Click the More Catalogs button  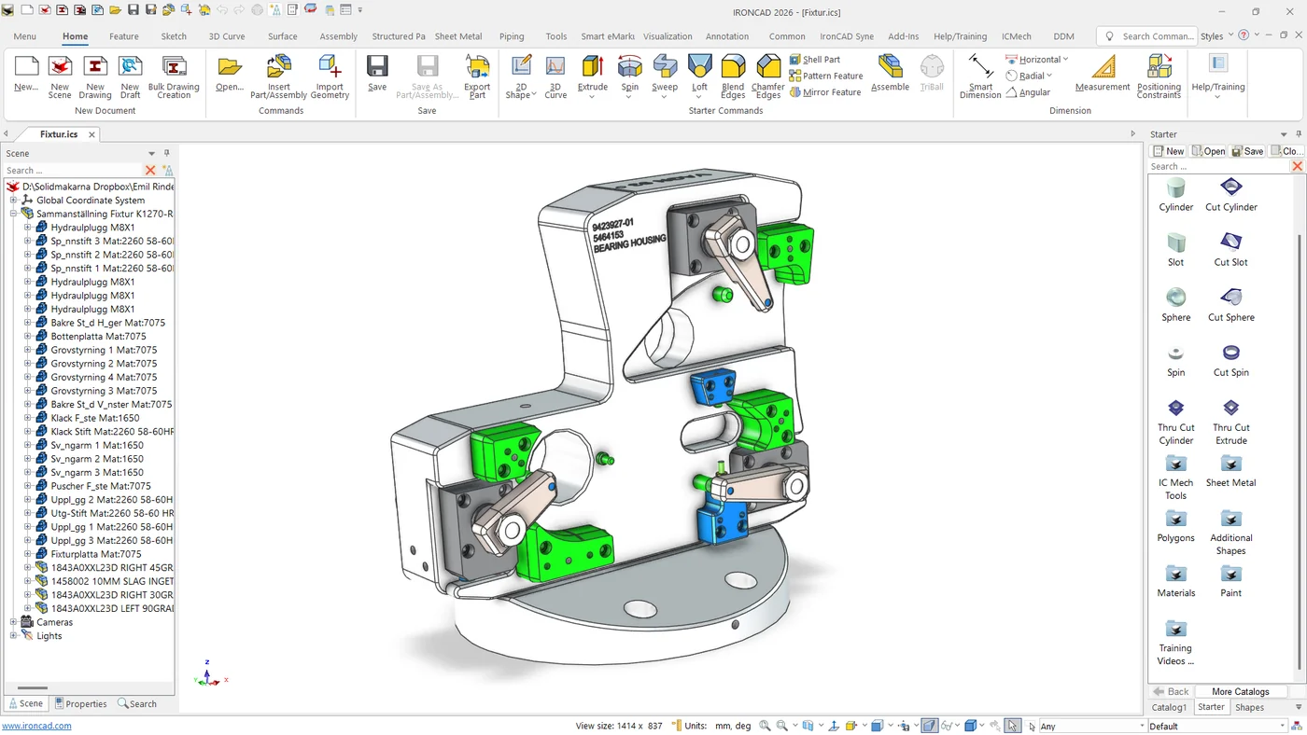(x=1240, y=691)
